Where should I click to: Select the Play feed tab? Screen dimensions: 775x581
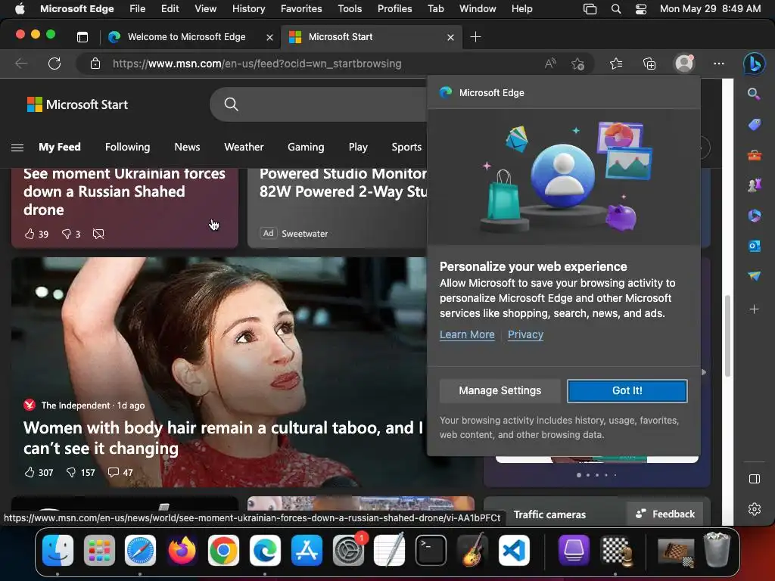[358, 148]
